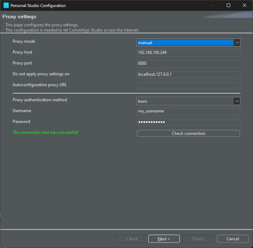The height and width of the screenshot is (248, 253).
Task: Click the Proxy settings page heading
Action: point(19,16)
